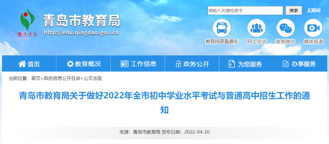Go to 首页 in the breadcrumb
329x144 pixels.
click(36, 78)
